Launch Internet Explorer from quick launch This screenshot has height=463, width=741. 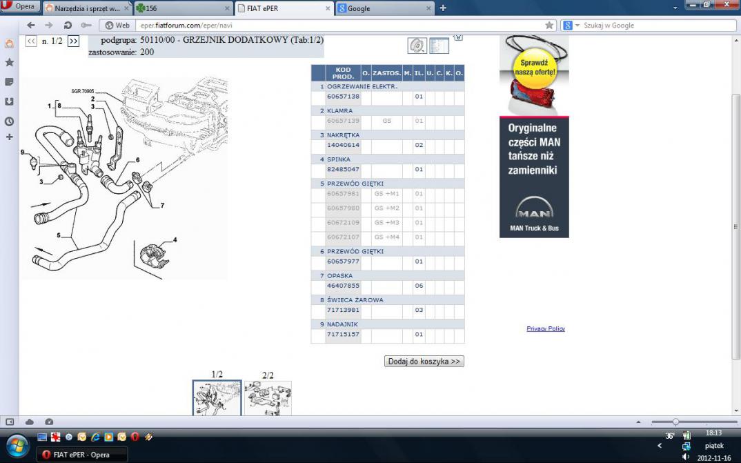pos(95,437)
